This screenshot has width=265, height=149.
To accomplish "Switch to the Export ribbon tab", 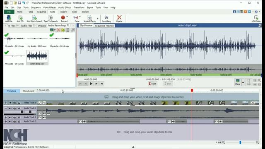I will point(63,12).
